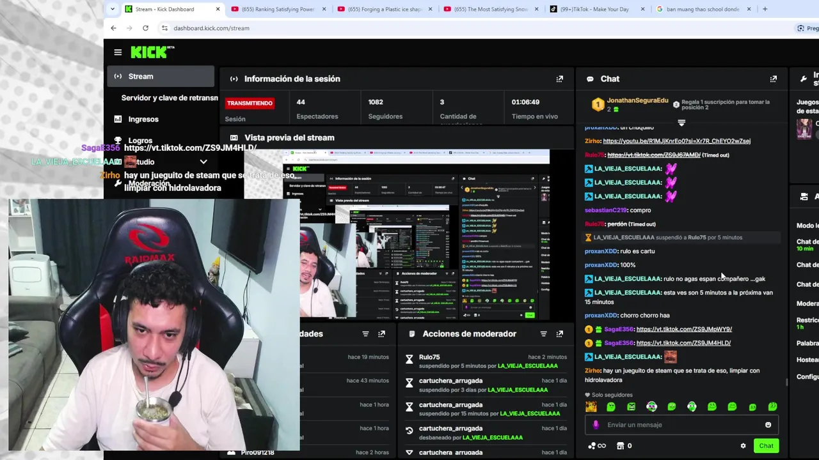Collapse pinned gift banner with chevron
The width and height of the screenshot is (819, 460).
[x=681, y=123]
